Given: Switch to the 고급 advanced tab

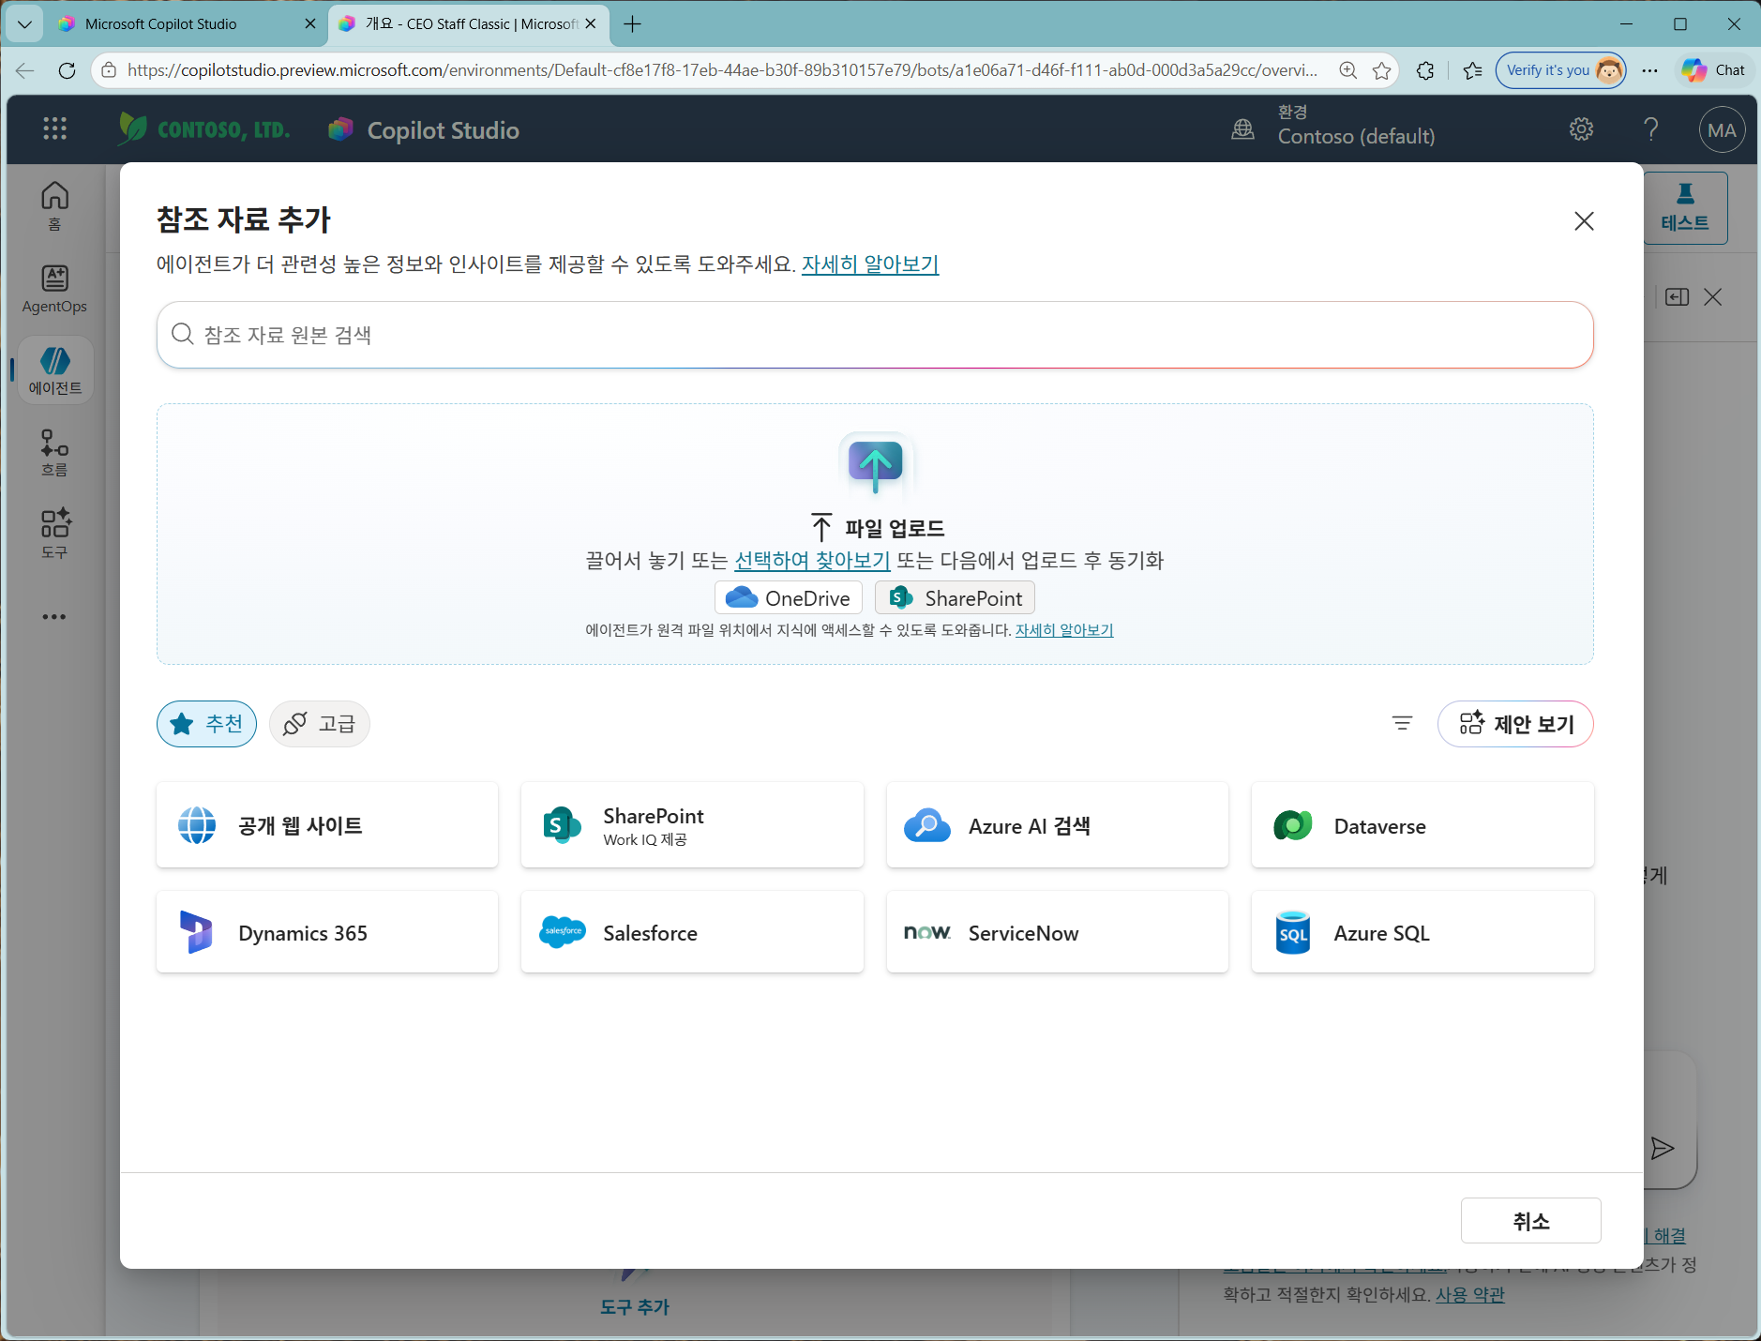Looking at the screenshot, I should click(x=320, y=724).
